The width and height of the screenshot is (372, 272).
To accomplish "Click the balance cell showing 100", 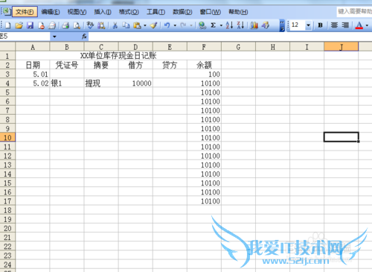I will [x=204, y=74].
